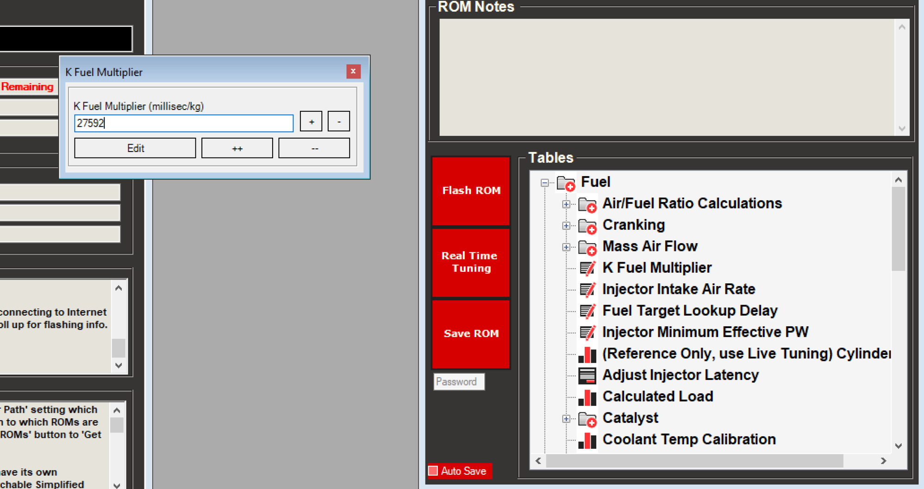Expand the Mass Air Flow folder
The height and width of the screenshot is (489, 924).
[566, 246]
